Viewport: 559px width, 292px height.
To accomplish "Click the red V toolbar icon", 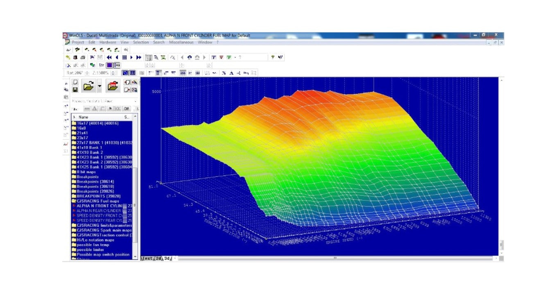I will pos(221,57).
